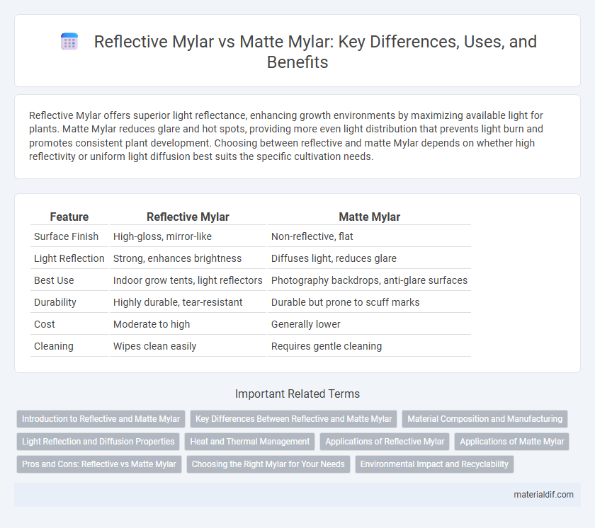Open 'Introduction to Reflective and Matte Mylar' tag

point(101,419)
